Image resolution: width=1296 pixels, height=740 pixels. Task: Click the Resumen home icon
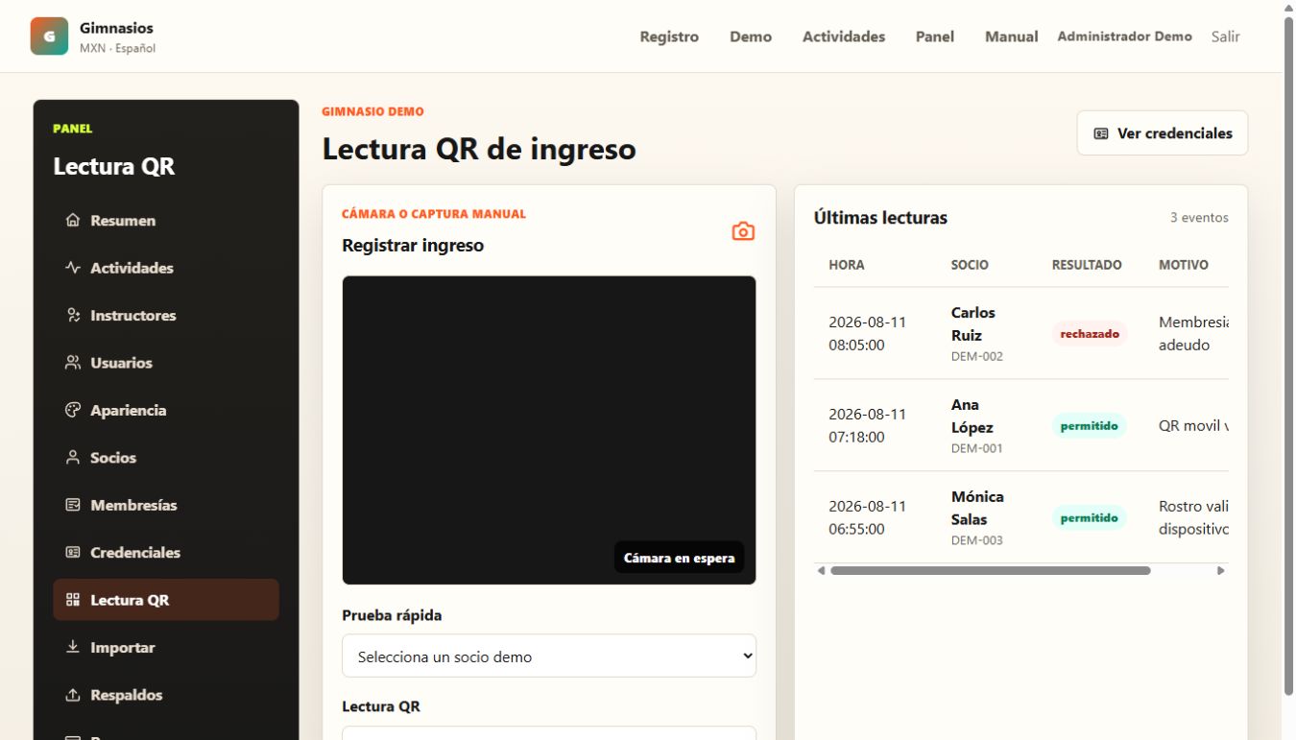tap(72, 221)
